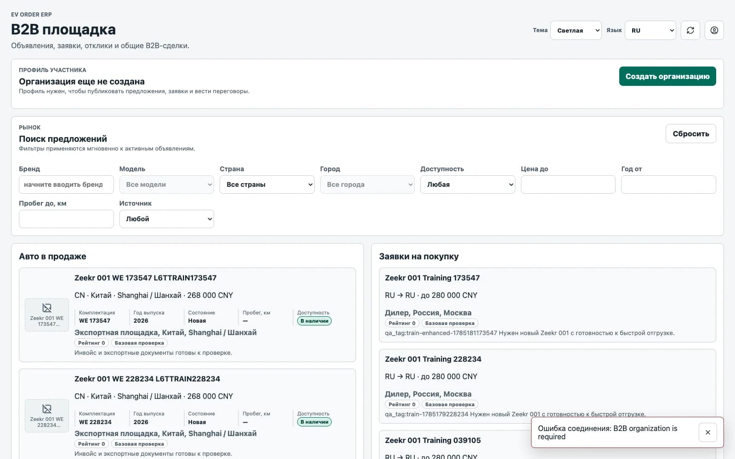Image resolution: width=735 pixels, height=459 pixels.
Task: Open the user account icon button
Action: click(x=714, y=30)
